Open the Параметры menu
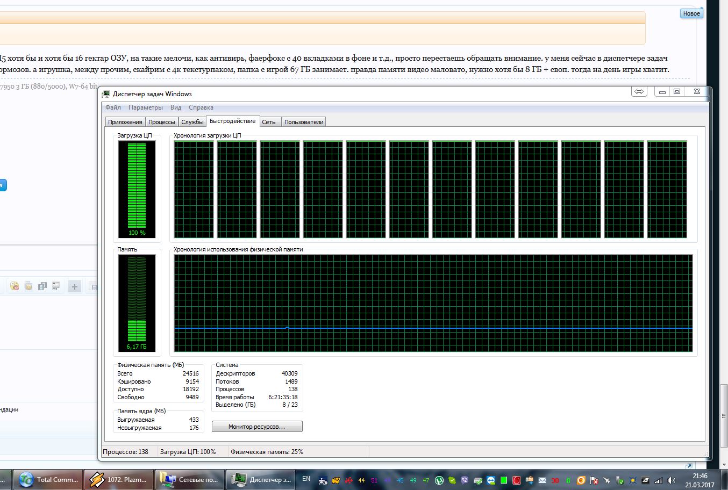Viewport: 728px width, 490px height. [x=145, y=107]
